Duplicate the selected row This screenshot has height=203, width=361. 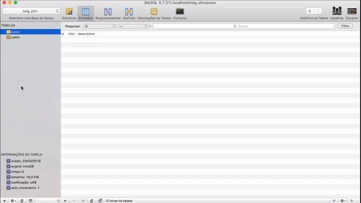[x=83, y=201]
